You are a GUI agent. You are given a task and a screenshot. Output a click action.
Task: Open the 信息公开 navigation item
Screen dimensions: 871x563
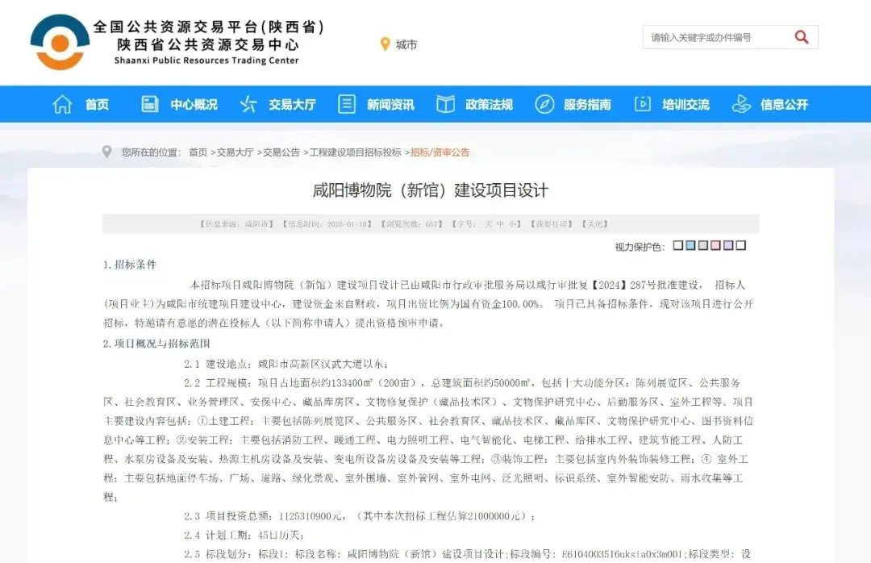(785, 105)
